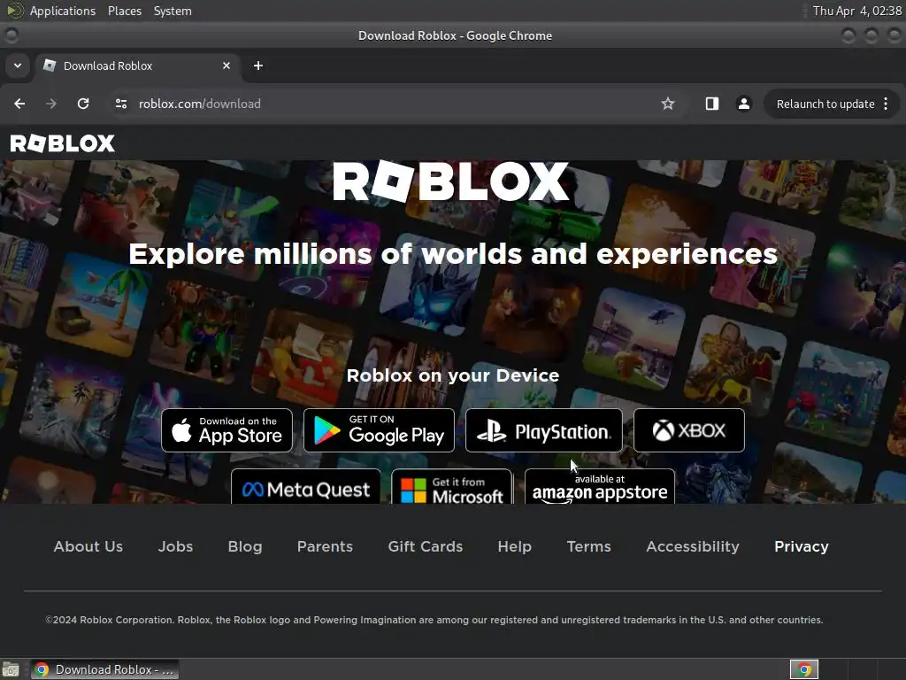This screenshot has height=680, width=906.
Task: Close the Download Roblox tab
Action: pos(226,66)
